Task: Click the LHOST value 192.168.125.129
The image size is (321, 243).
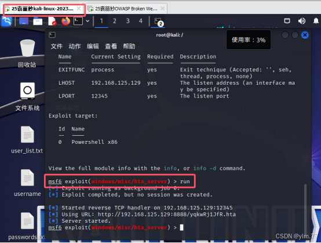Action: click(x=116, y=83)
